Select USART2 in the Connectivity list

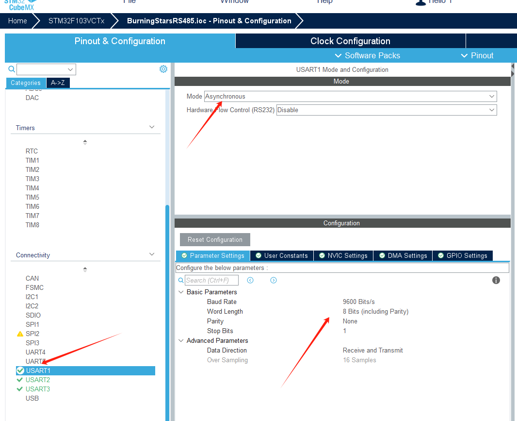(38, 380)
